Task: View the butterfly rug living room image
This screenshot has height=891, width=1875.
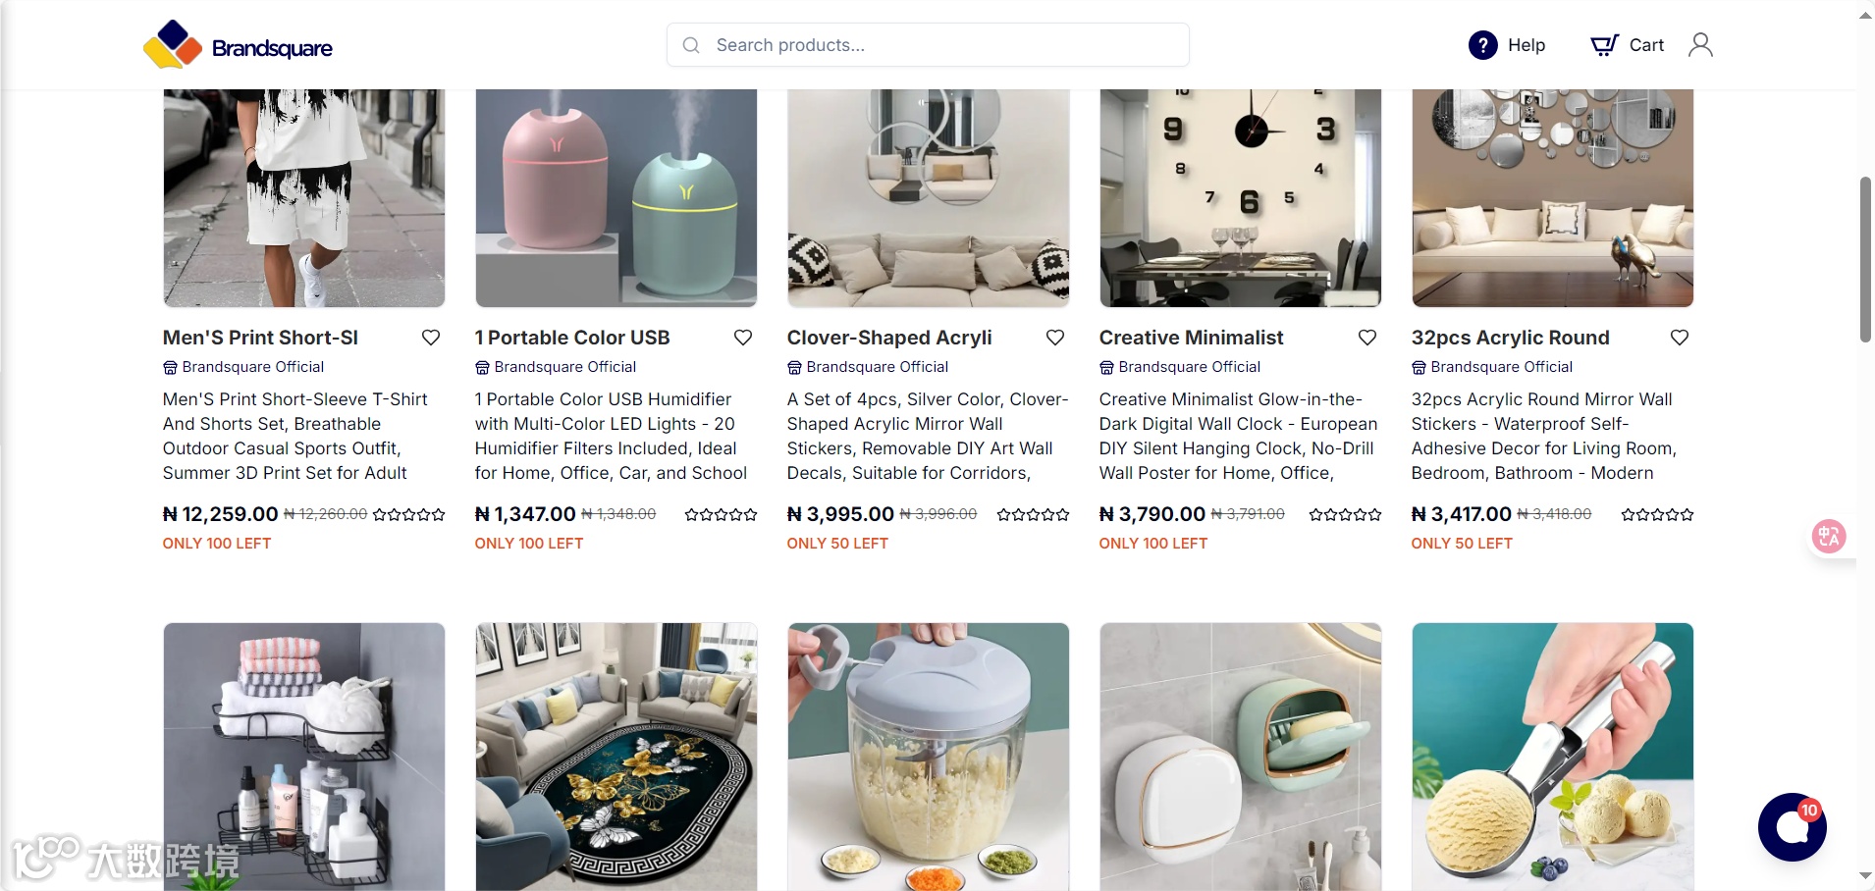Action: 616,757
